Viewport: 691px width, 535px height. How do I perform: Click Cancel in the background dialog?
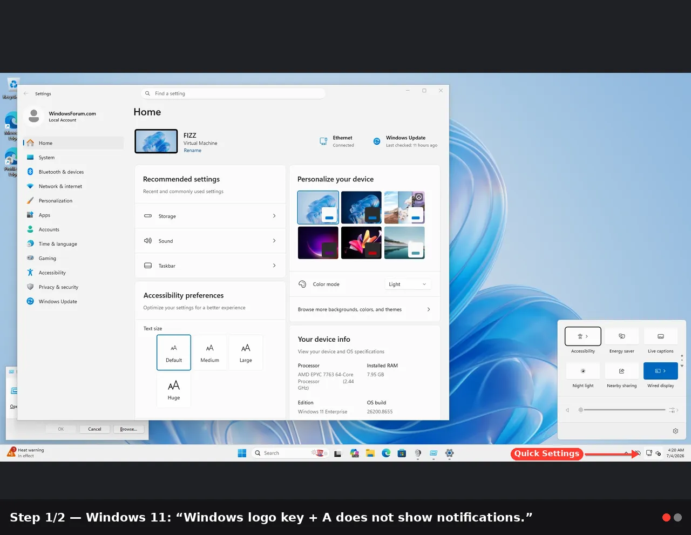coord(94,429)
